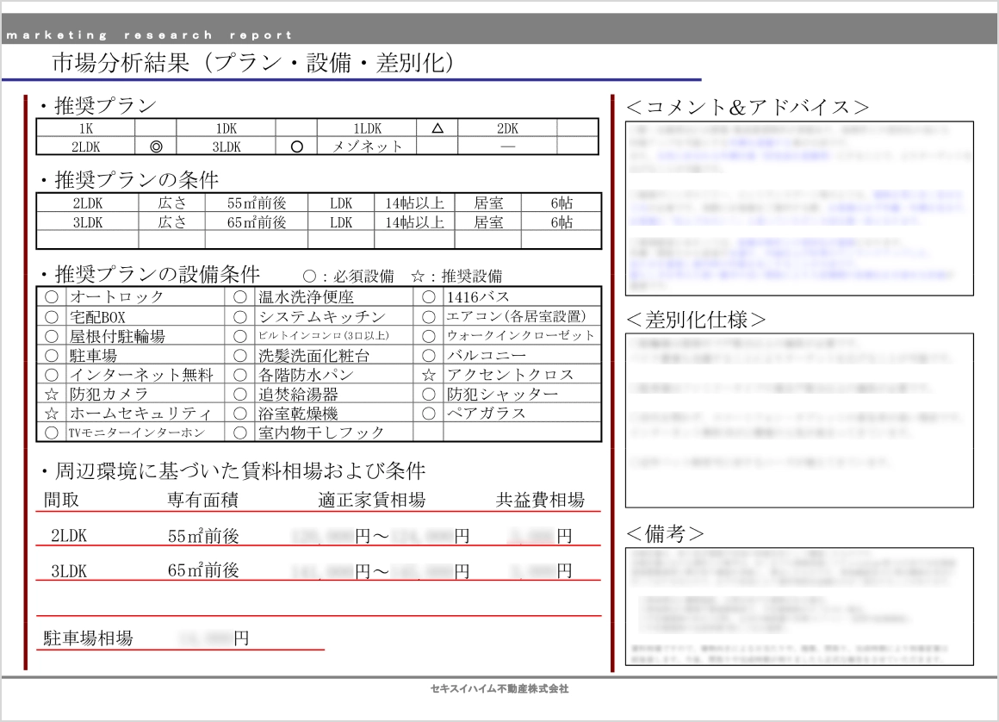The width and height of the screenshot is (999, 722).
Task: Click the circle mark beside オートロック
Action: pos(52,297)
